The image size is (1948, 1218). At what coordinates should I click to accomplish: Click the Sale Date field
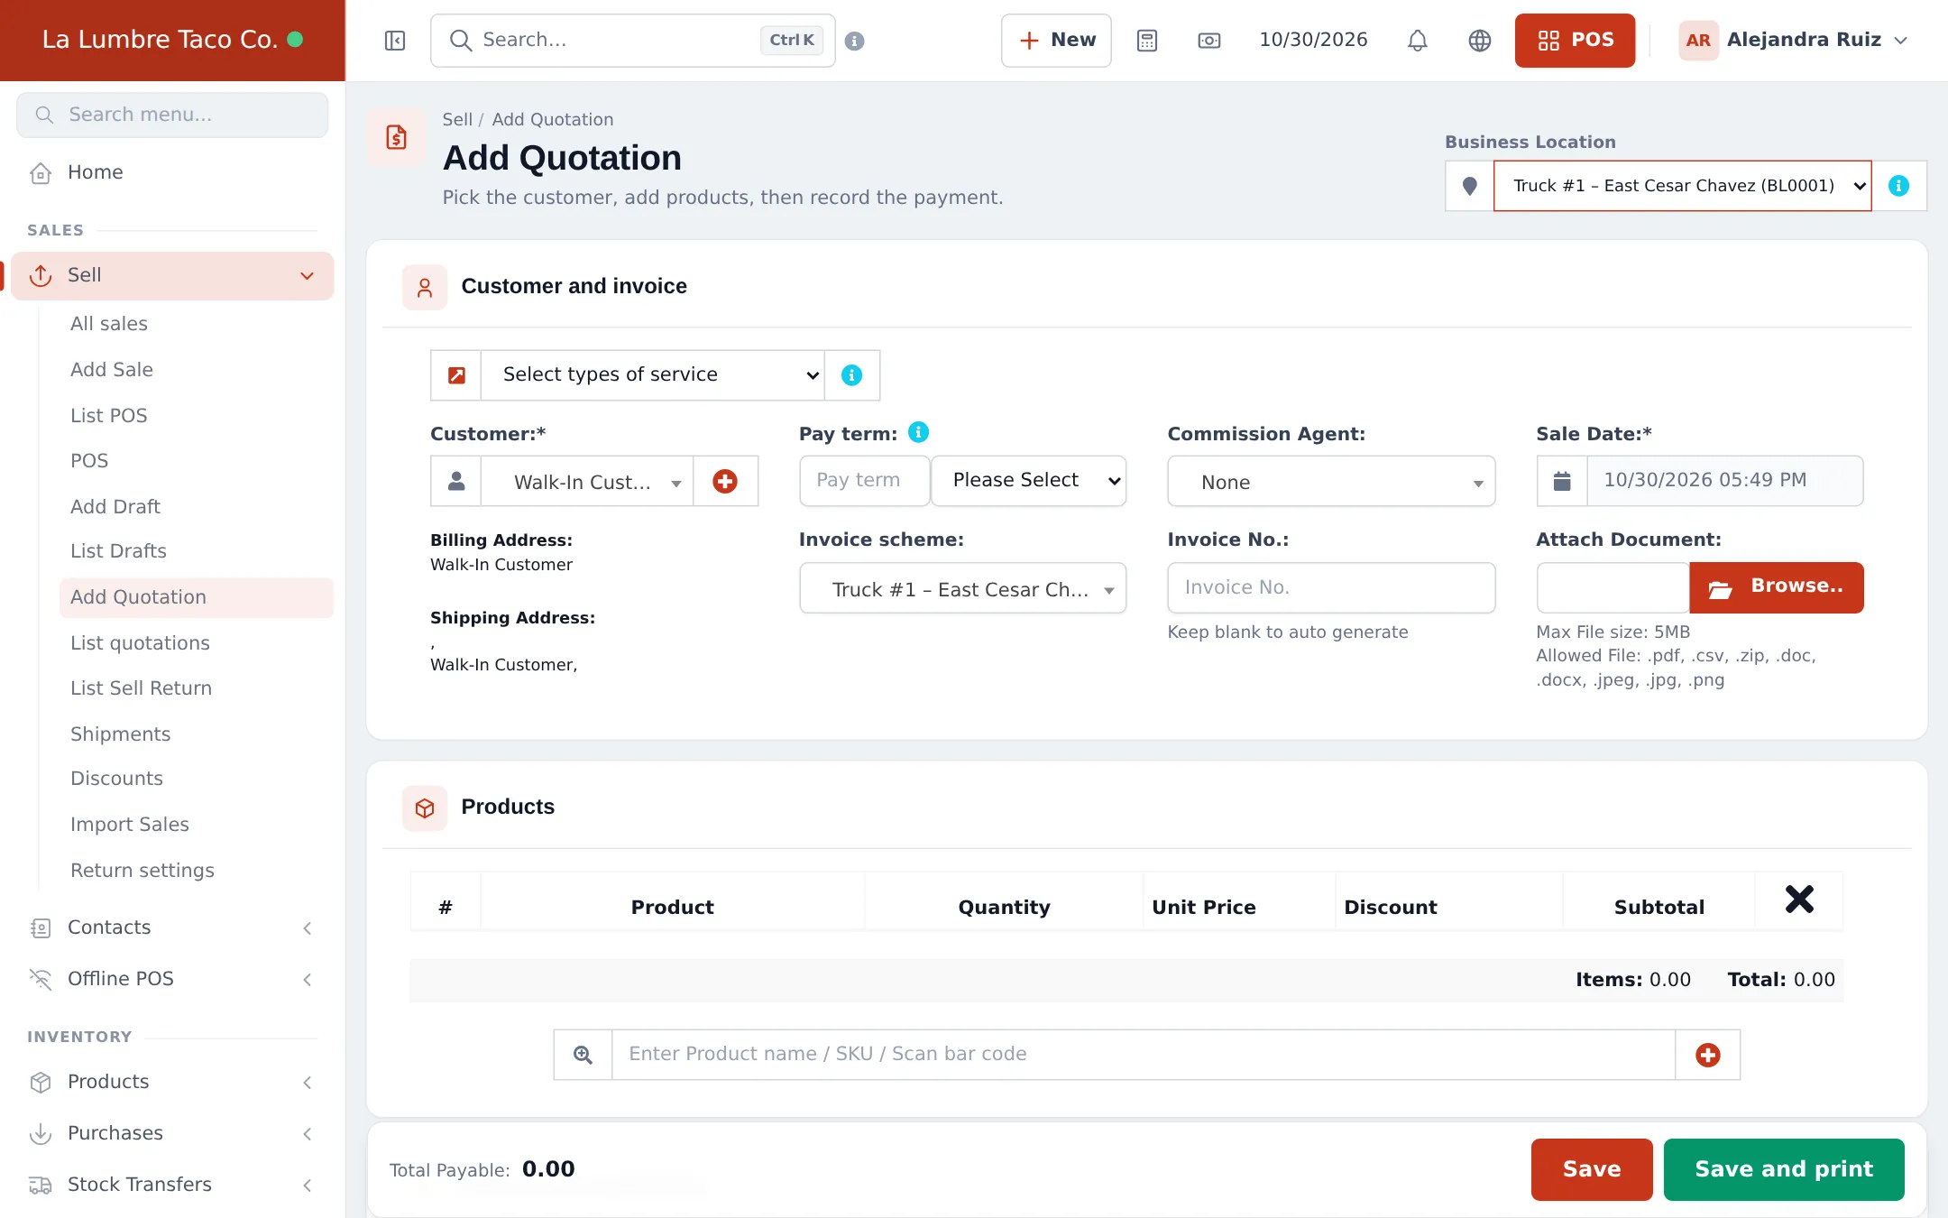click(1724, 481)
